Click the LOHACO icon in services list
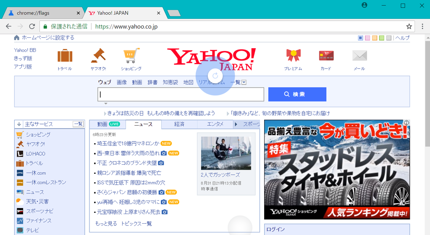 20,154
